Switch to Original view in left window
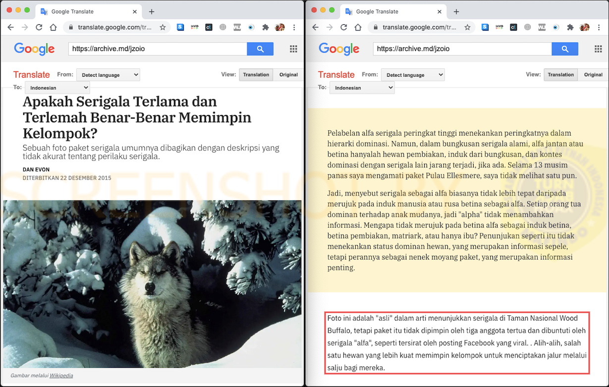 [288, 75]
